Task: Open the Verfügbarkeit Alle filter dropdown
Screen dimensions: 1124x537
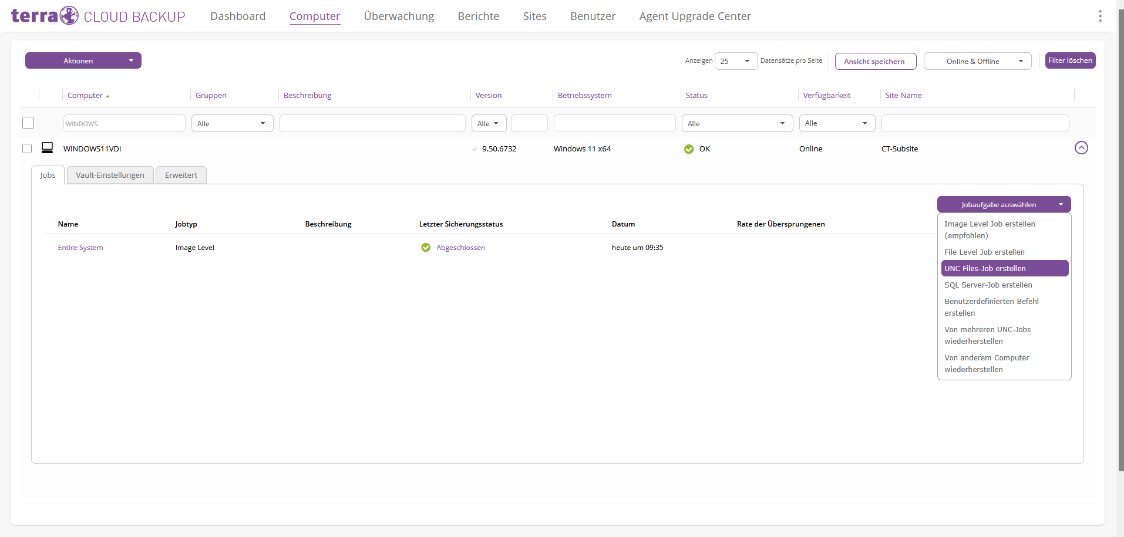Action: tap(837, 123)
